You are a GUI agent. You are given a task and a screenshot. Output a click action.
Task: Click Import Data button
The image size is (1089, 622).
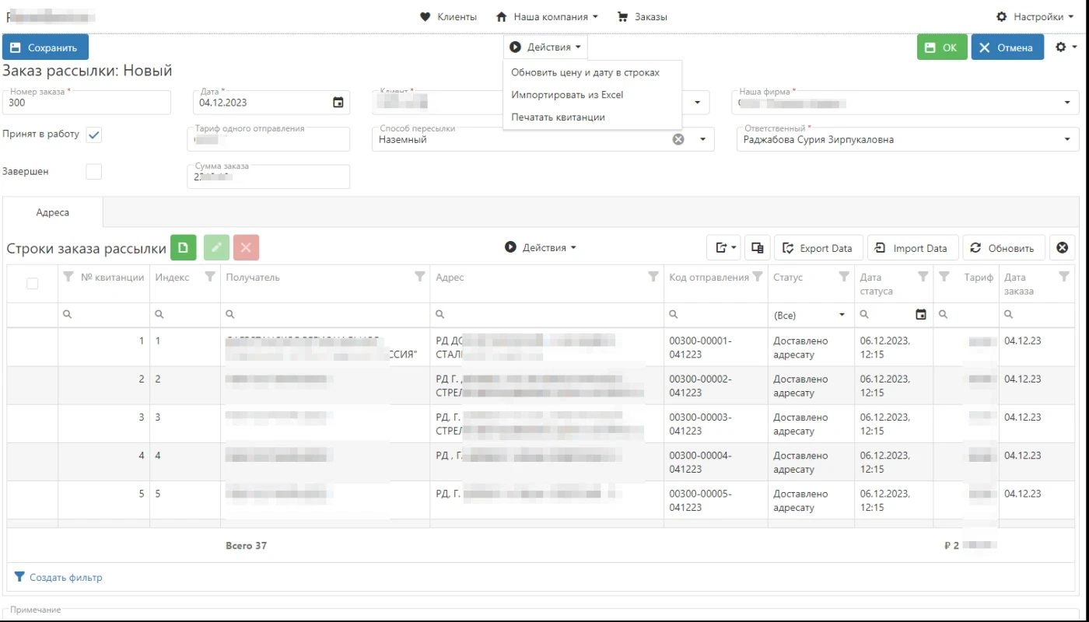(912, 248)
